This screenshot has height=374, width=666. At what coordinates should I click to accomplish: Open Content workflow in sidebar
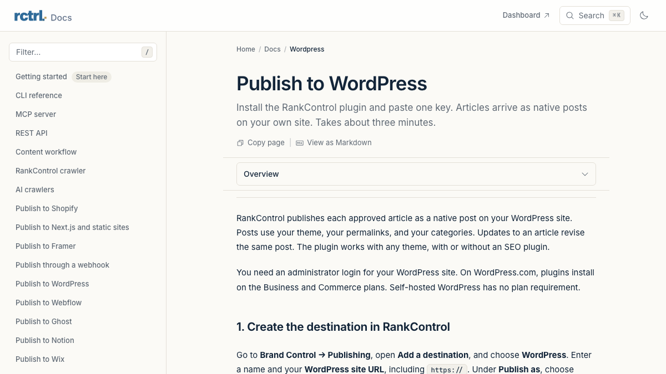point(46,152)
